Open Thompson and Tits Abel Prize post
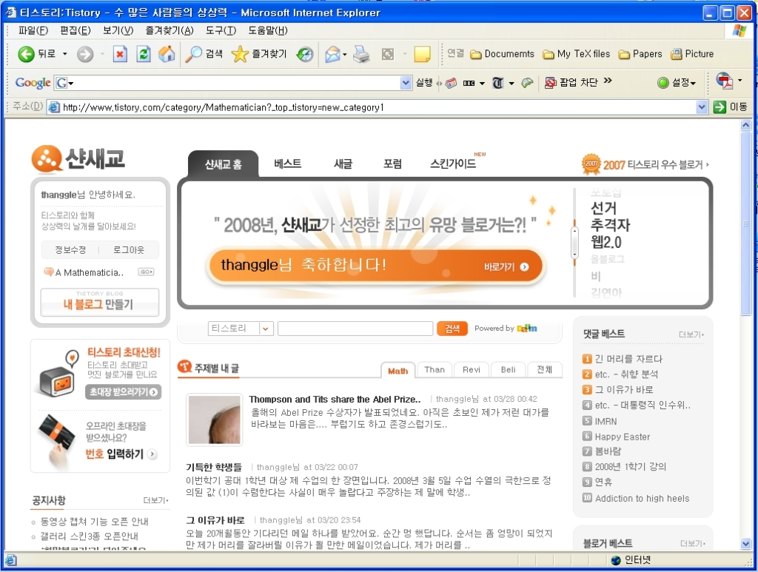 click(x=335, y=399)
